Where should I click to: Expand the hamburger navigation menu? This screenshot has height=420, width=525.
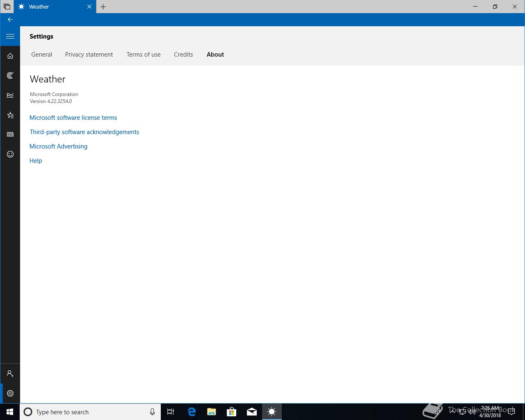point(10,37)
